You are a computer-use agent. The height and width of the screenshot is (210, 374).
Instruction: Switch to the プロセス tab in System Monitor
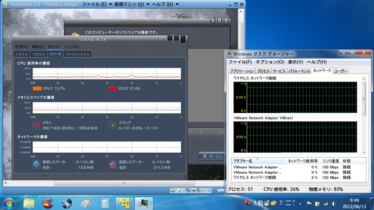pyautogui.click(x=38, y=54)
